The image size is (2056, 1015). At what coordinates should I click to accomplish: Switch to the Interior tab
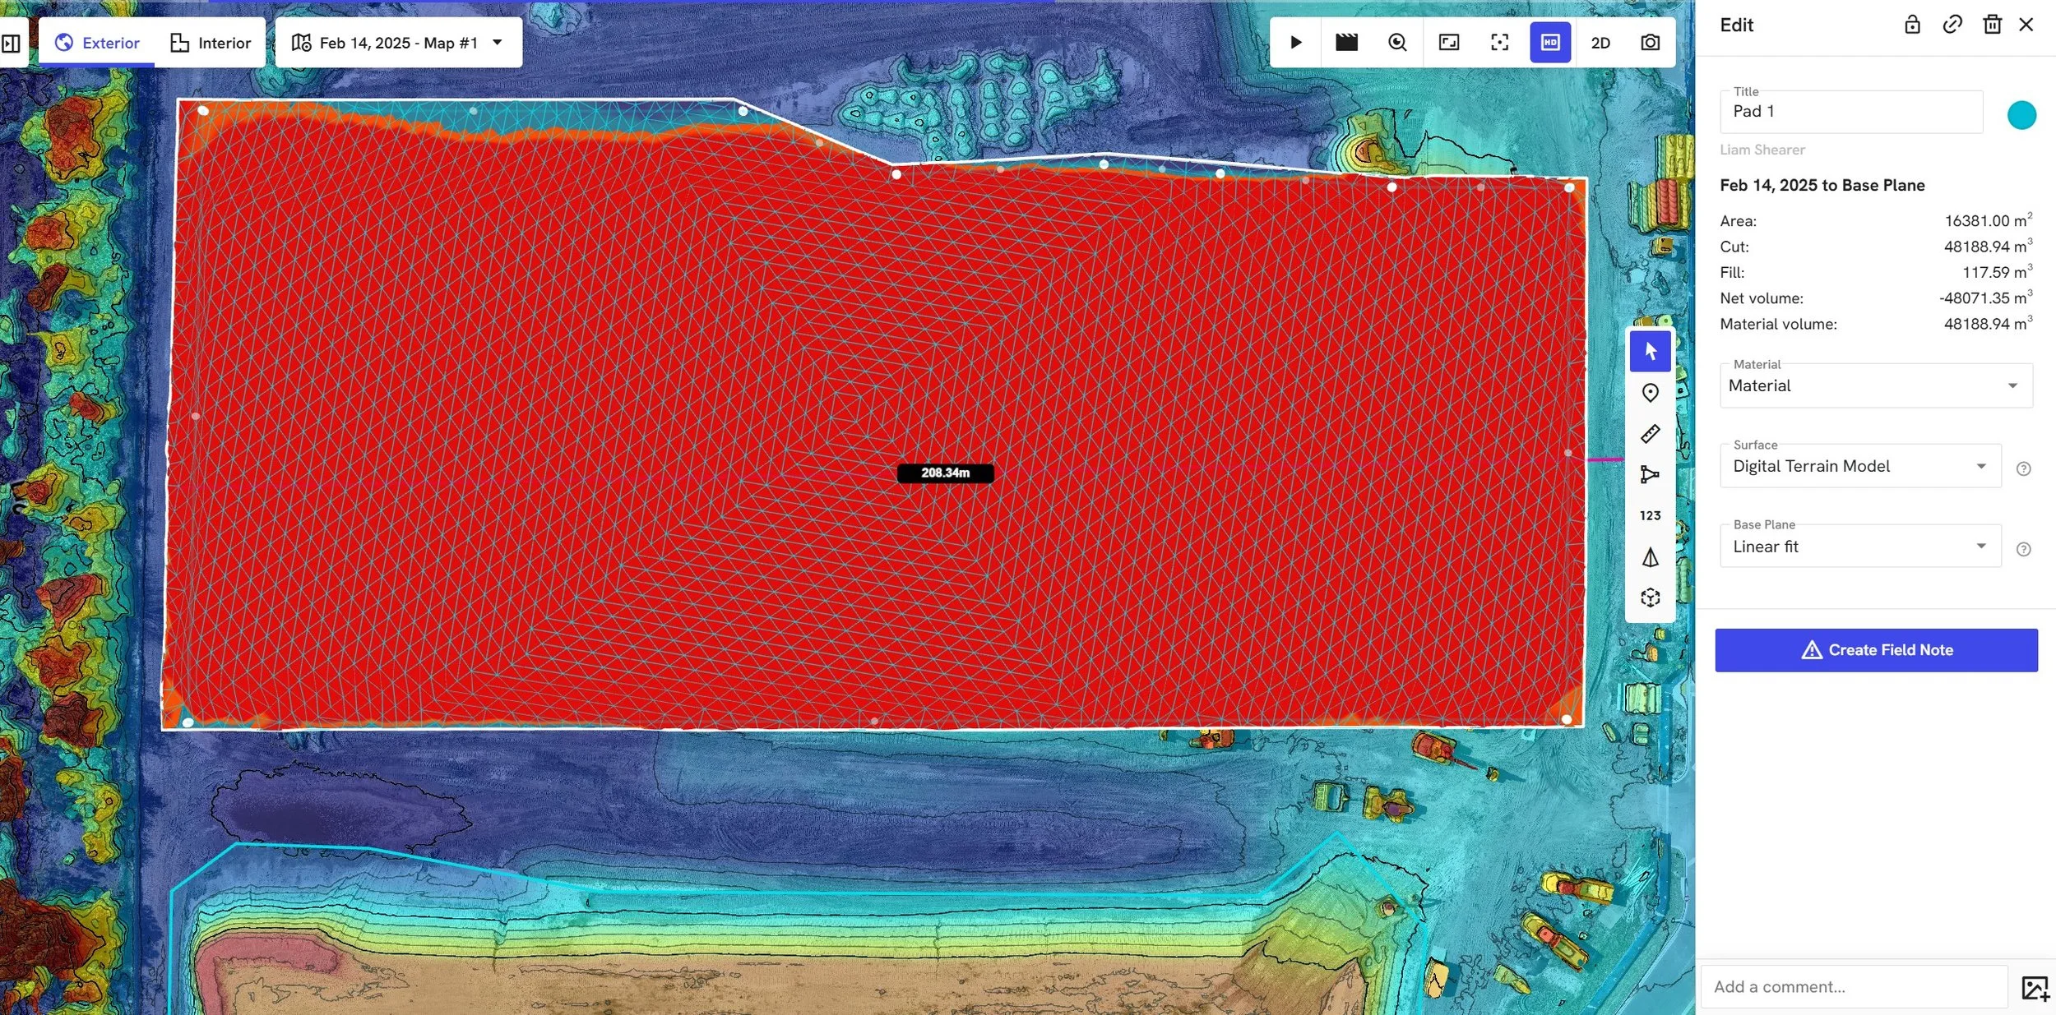(210, 42)
